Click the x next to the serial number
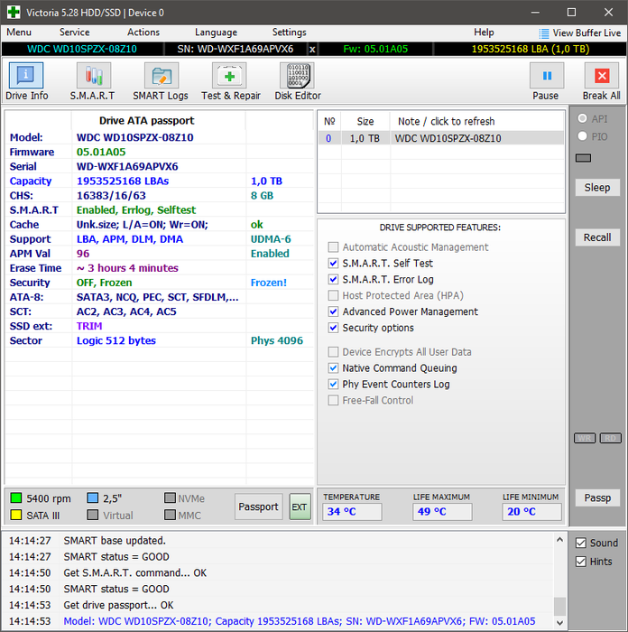The width and height of the screenshot is (628, 632). (312, 49)
